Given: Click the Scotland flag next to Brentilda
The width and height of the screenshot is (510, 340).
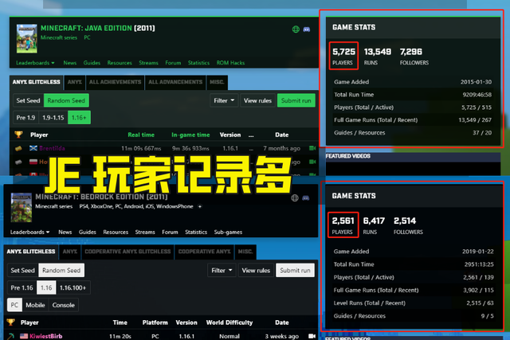Looking at the screenshot, I should 33,148.
